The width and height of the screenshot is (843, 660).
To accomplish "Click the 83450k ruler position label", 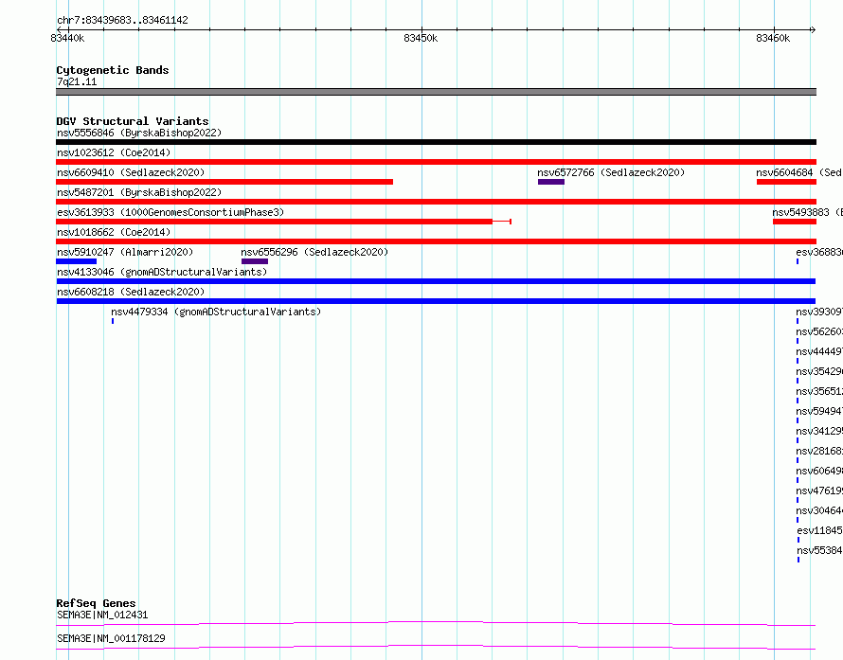I will point(421,38).
